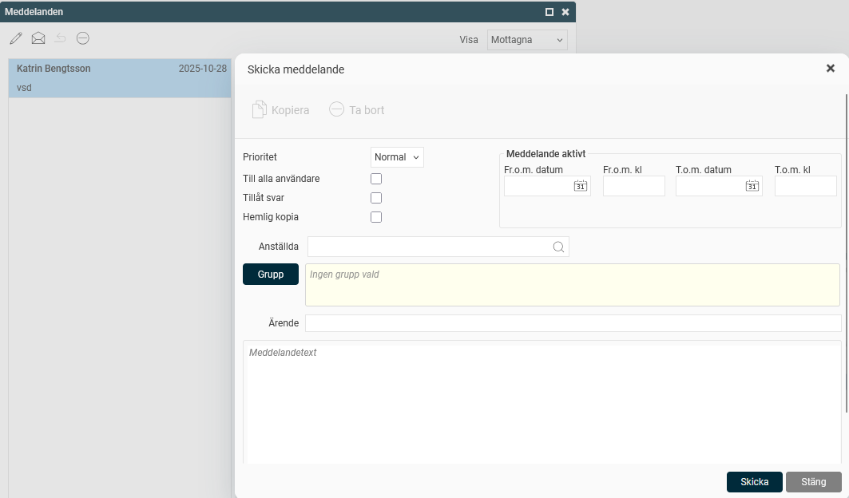
Task: Open the Fr.o.m. datum calendar picker
Action: click(581, 186)
